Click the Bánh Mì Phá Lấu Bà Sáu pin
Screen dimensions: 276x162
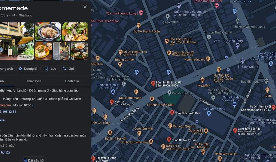click(153, 84)
